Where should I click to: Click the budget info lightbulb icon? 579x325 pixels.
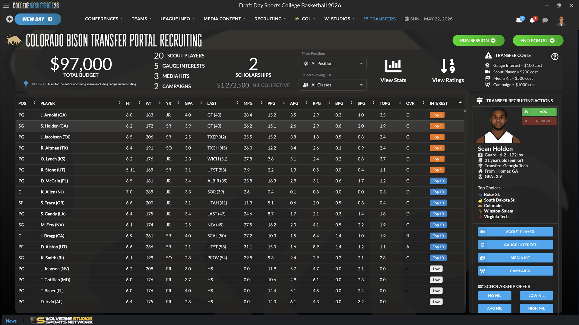pos(26,84)
